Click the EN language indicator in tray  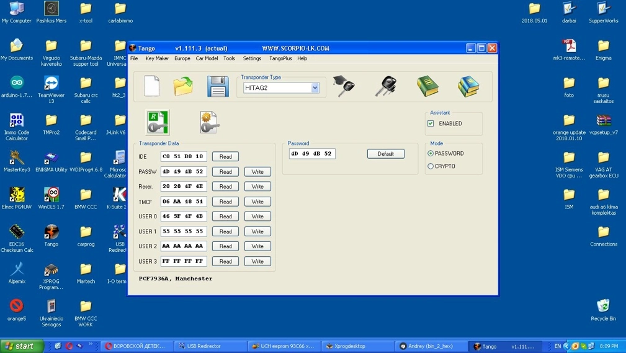tap(558, 346)
